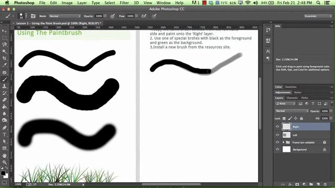Select the Rectangle shape tool
This screenshot has height=188, width=335.
(x=4, y=148)
